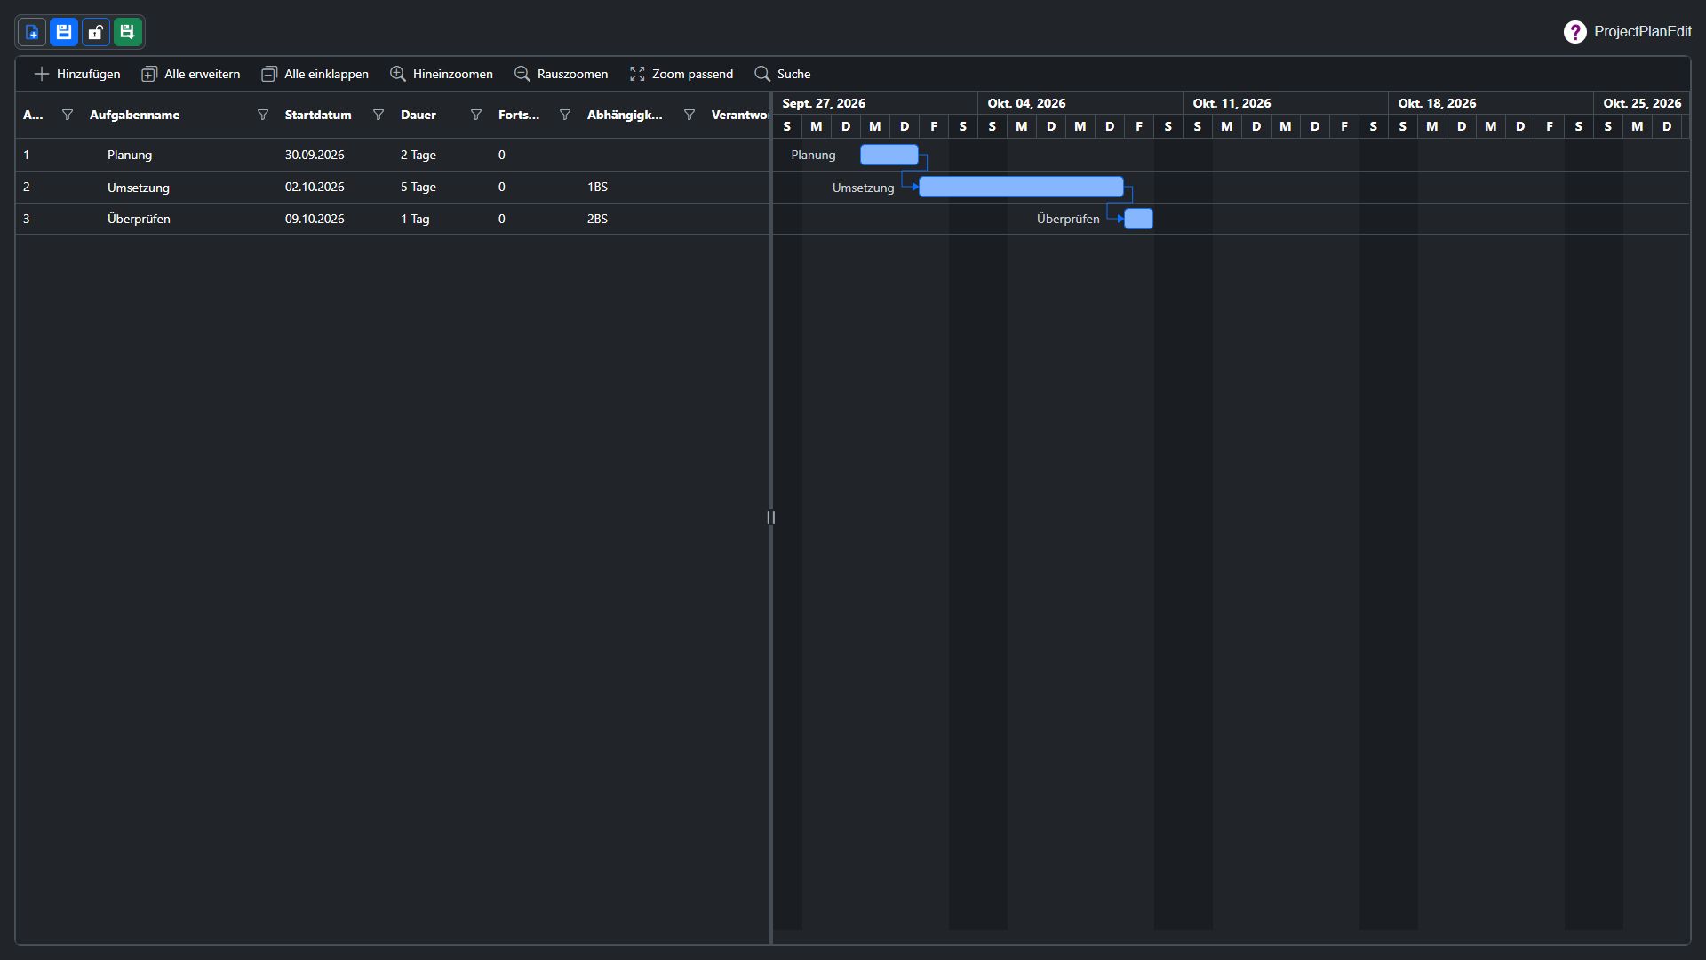Click Alle erweitern to expand all

191,74
